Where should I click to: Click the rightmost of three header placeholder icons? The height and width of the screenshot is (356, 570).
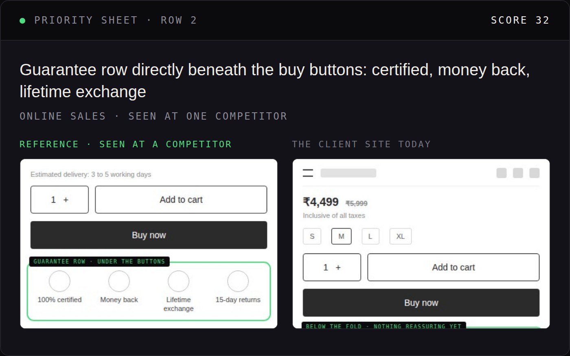tap(534, 173)
